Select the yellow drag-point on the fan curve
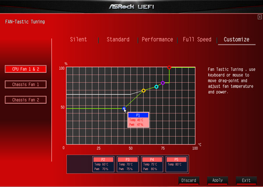Screen dimensions: 263x187 pos(143,91)
